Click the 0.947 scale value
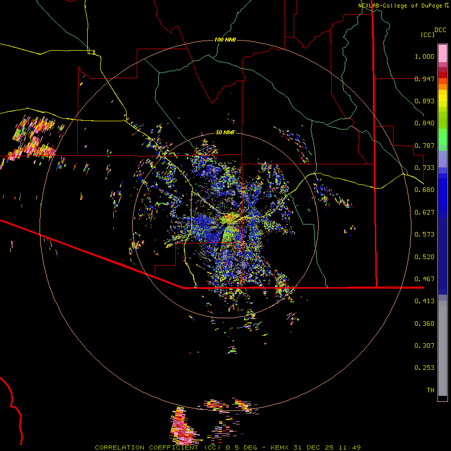 pyautogui.click(x=424, y=79)
